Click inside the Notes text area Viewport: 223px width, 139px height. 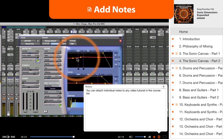pos(126,109)
